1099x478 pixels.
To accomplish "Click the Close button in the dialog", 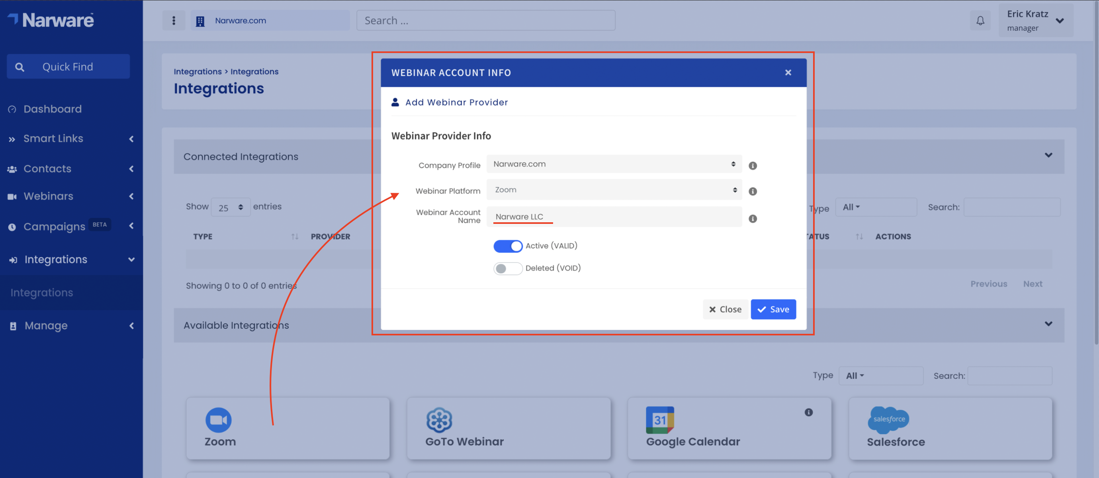I will click(x=725, y=310).
